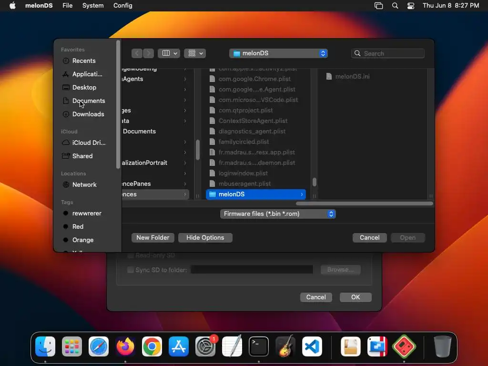This screenshot has width=488, height=366.
Task: Open GarageBand in the dock
Action: tap(285, 346)
